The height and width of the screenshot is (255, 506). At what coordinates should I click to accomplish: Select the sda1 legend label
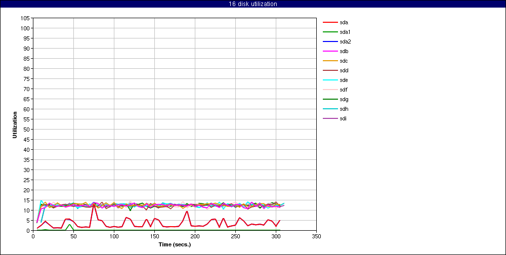pyautogui.click(x=345, y=32)
